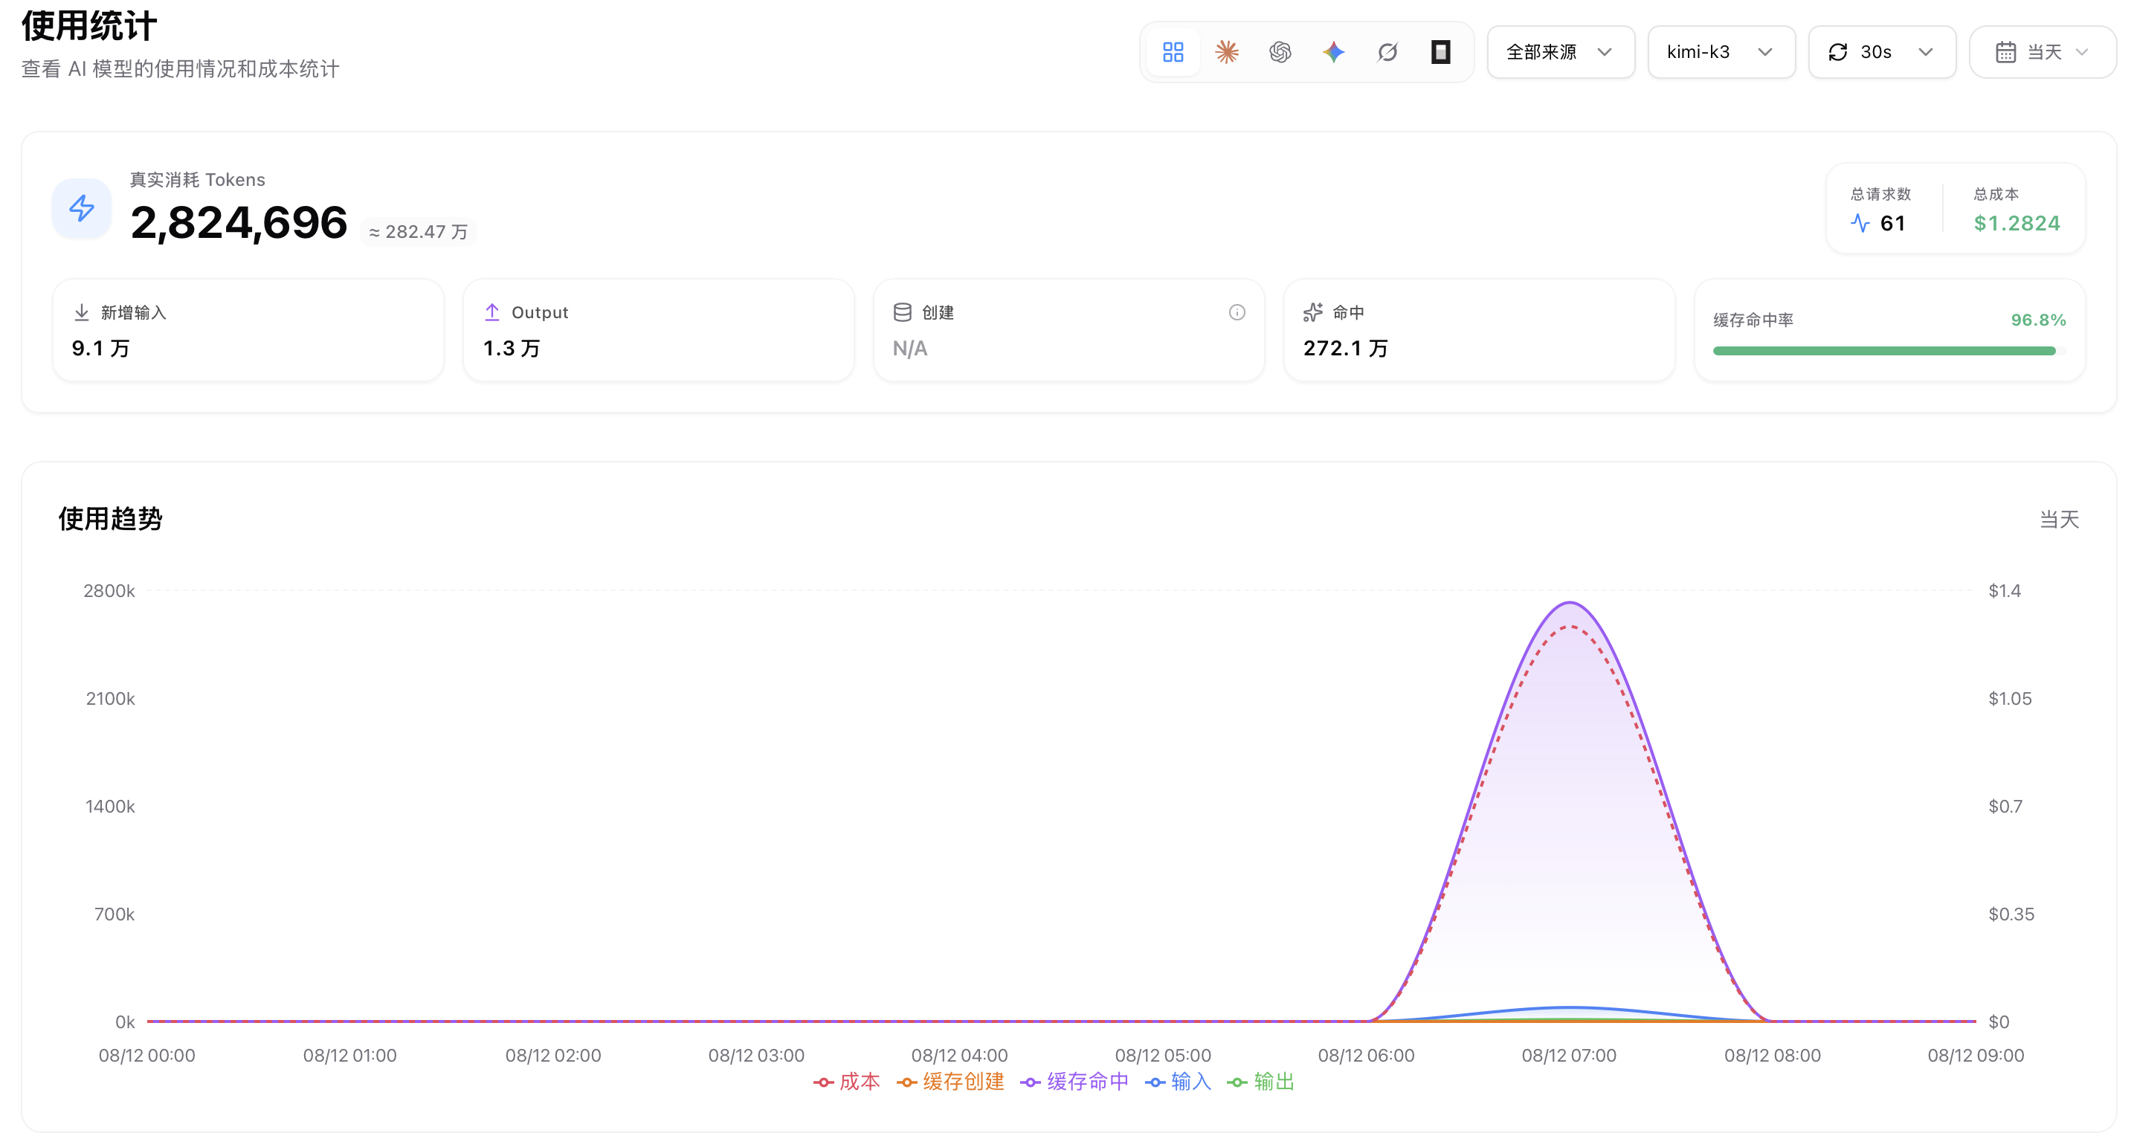The image size is (2134, 1133).
Task: Click the 2,824,696 token total
Action: pyautogui.click(x=239, y=222)
